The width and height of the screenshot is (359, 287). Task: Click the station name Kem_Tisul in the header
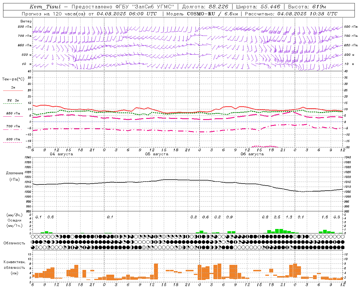[45, 7]
